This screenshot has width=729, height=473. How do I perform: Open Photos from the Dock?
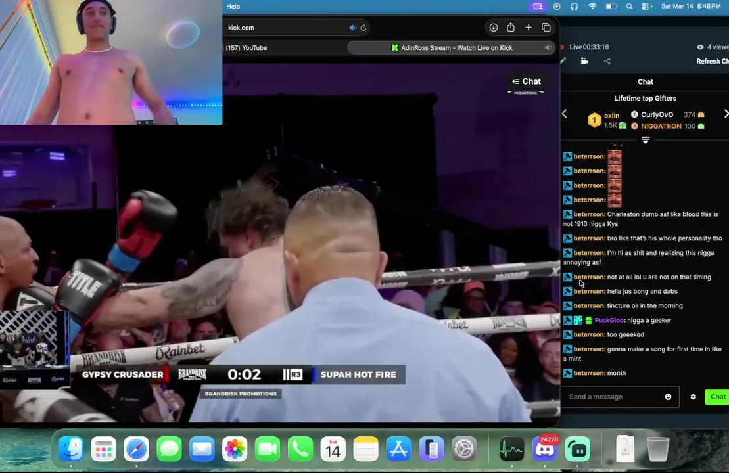[x=235, y=449]
